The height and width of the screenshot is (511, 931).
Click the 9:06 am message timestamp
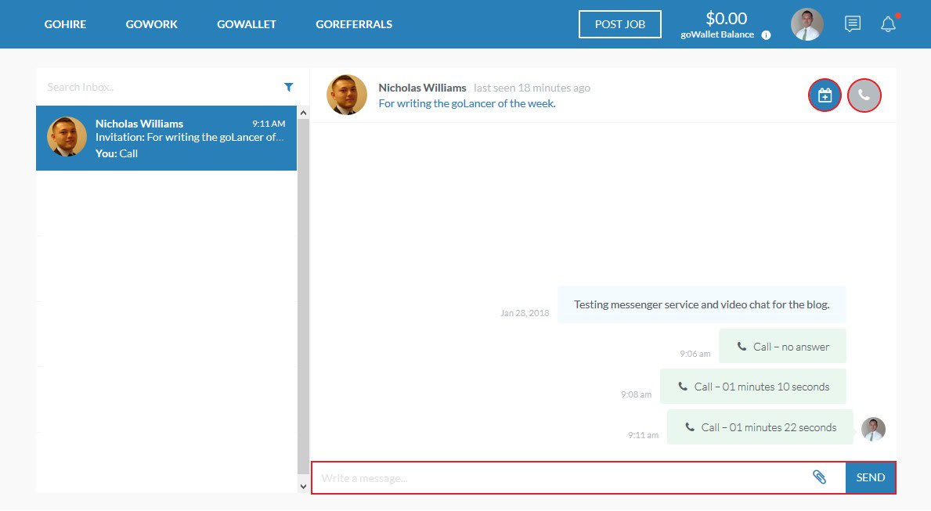pos(695,354)
